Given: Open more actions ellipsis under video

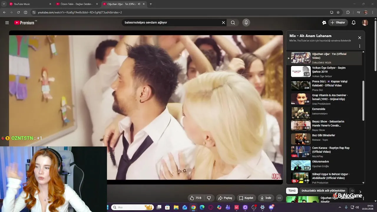Looking at the screenshot, I should 279,198.
